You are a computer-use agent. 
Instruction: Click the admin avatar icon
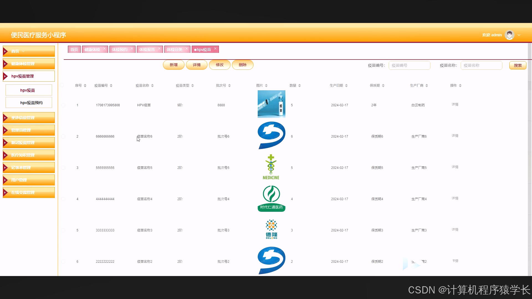coord(509,35)
